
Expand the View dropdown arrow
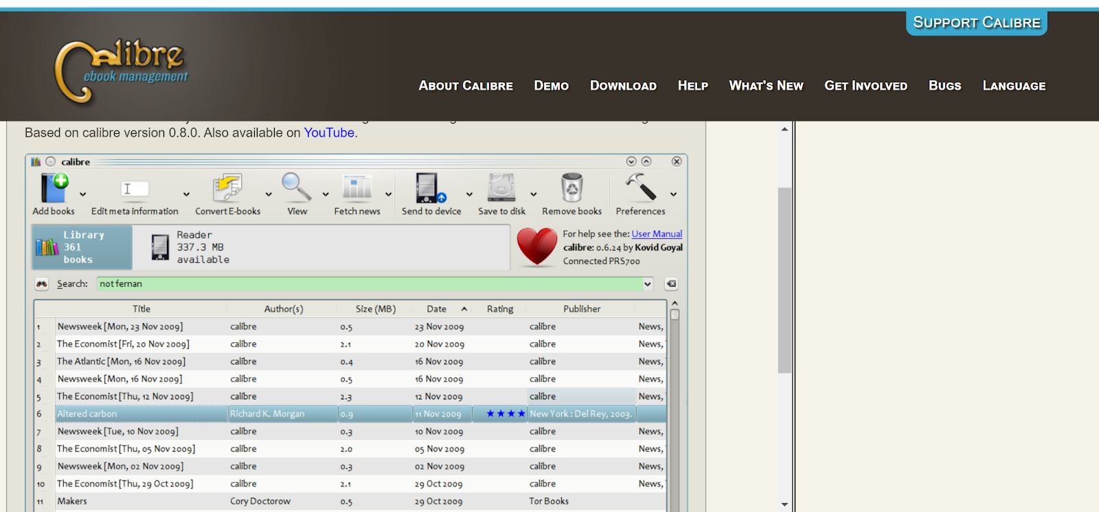(x=326, y=194)
